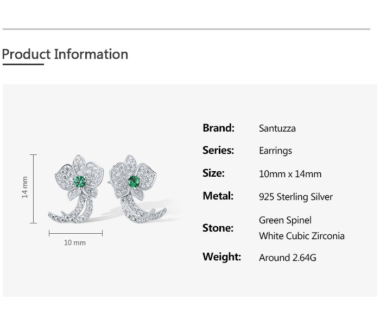Screen dimensions: 380x324
Task: Select the 925 Sterling Silver text
Action: (296, 197)
